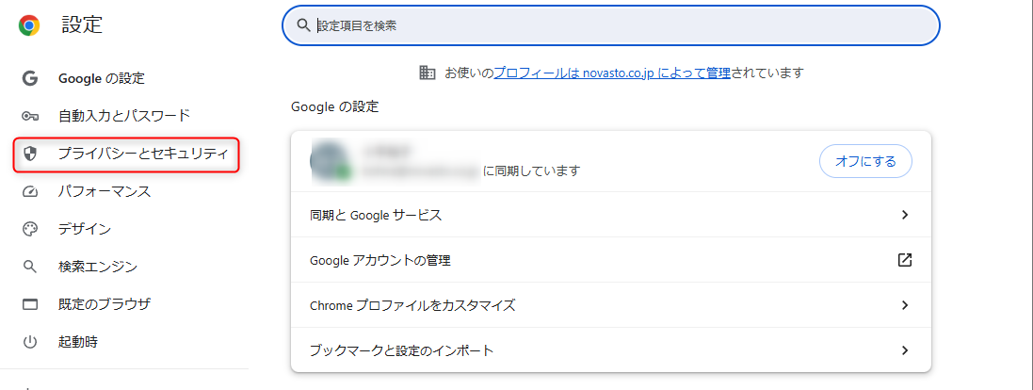
Task: Go to パフォーマンス settings
Action: point(105,192)
